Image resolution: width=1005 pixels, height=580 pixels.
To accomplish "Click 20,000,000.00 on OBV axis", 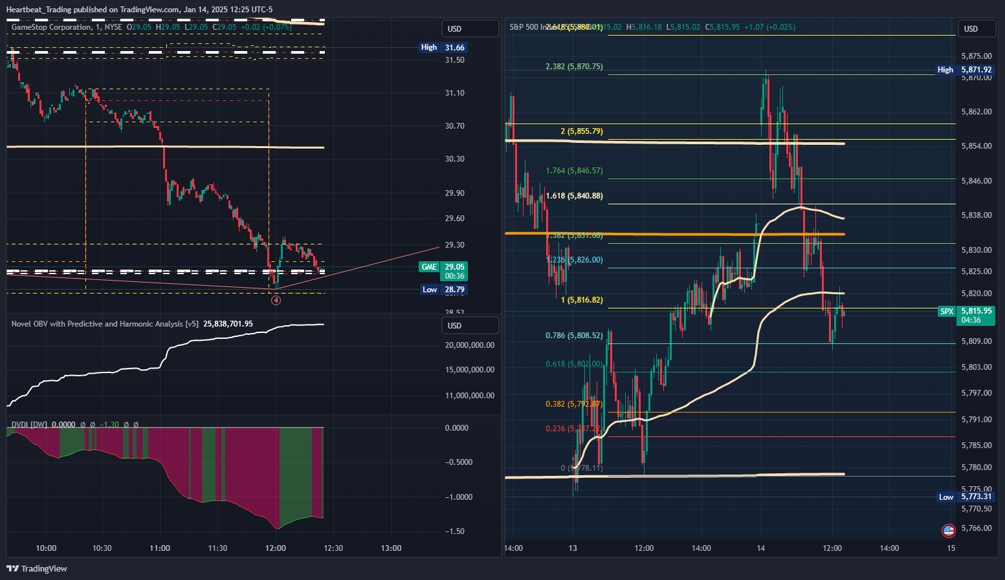I will pos(470,345).
